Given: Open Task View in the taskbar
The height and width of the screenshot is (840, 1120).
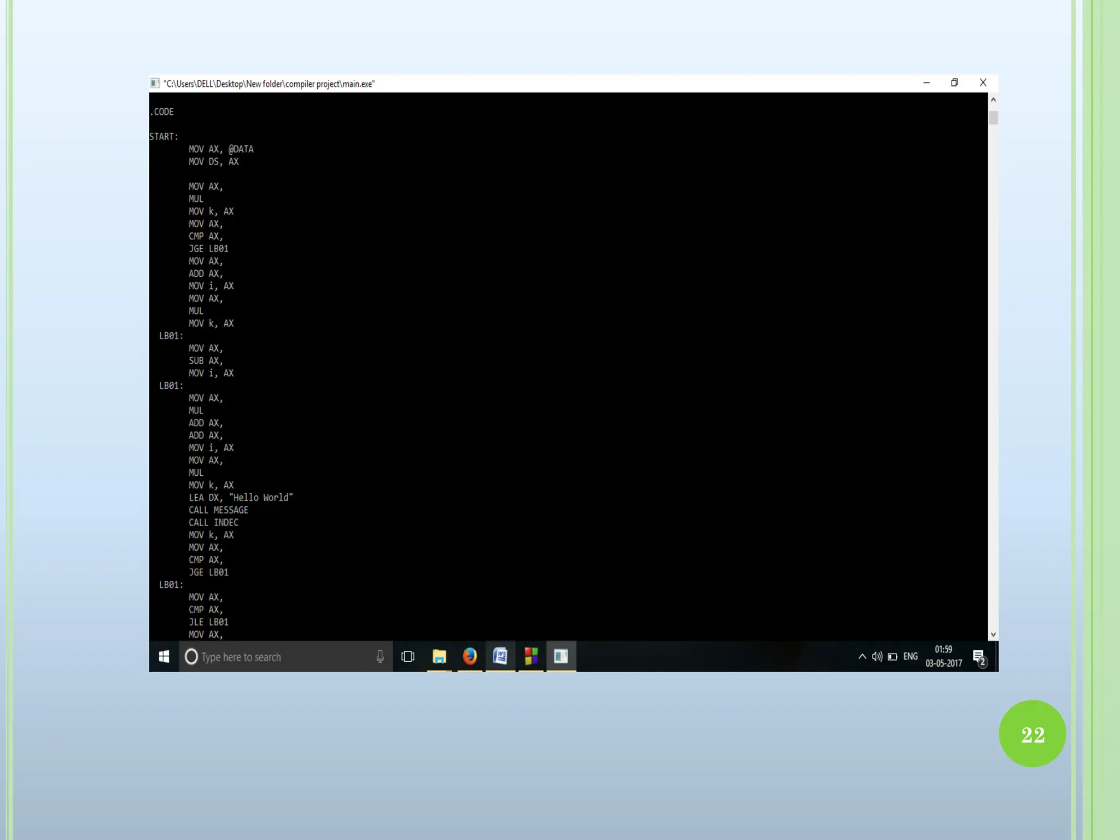Looking at the screenshot, I should click(408, 657).
